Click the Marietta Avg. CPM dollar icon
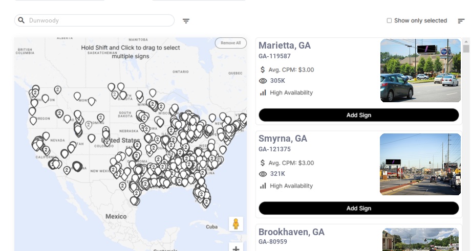The image size is (471, 251). [263, 70]
